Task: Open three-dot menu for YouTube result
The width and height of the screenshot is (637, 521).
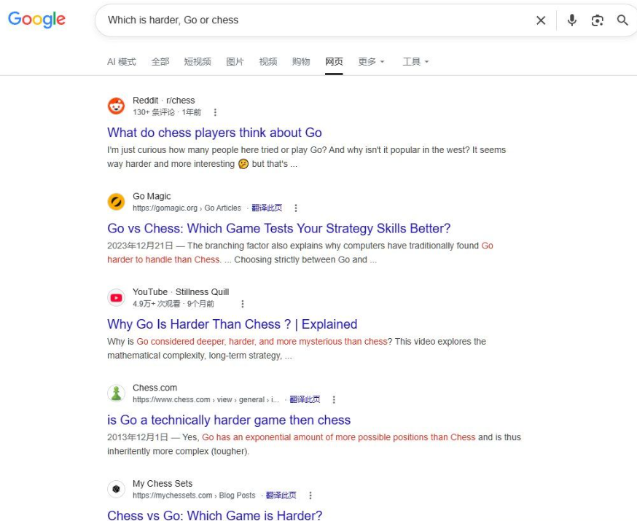Action: point(243,304)
